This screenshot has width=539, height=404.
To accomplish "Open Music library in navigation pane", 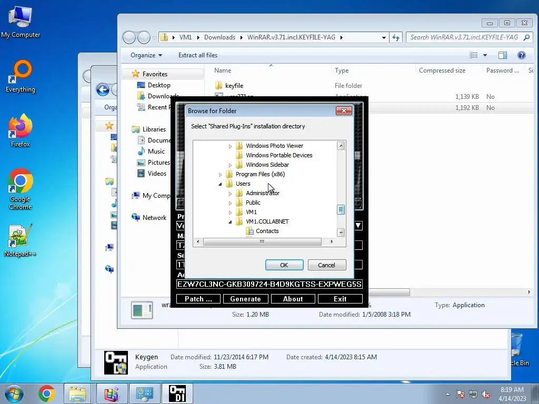I will tap(156, 151).
